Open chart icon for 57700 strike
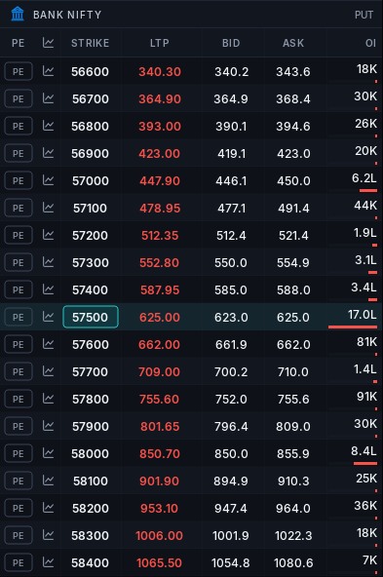This screenshot has height=577, width=383. [48, 371]
